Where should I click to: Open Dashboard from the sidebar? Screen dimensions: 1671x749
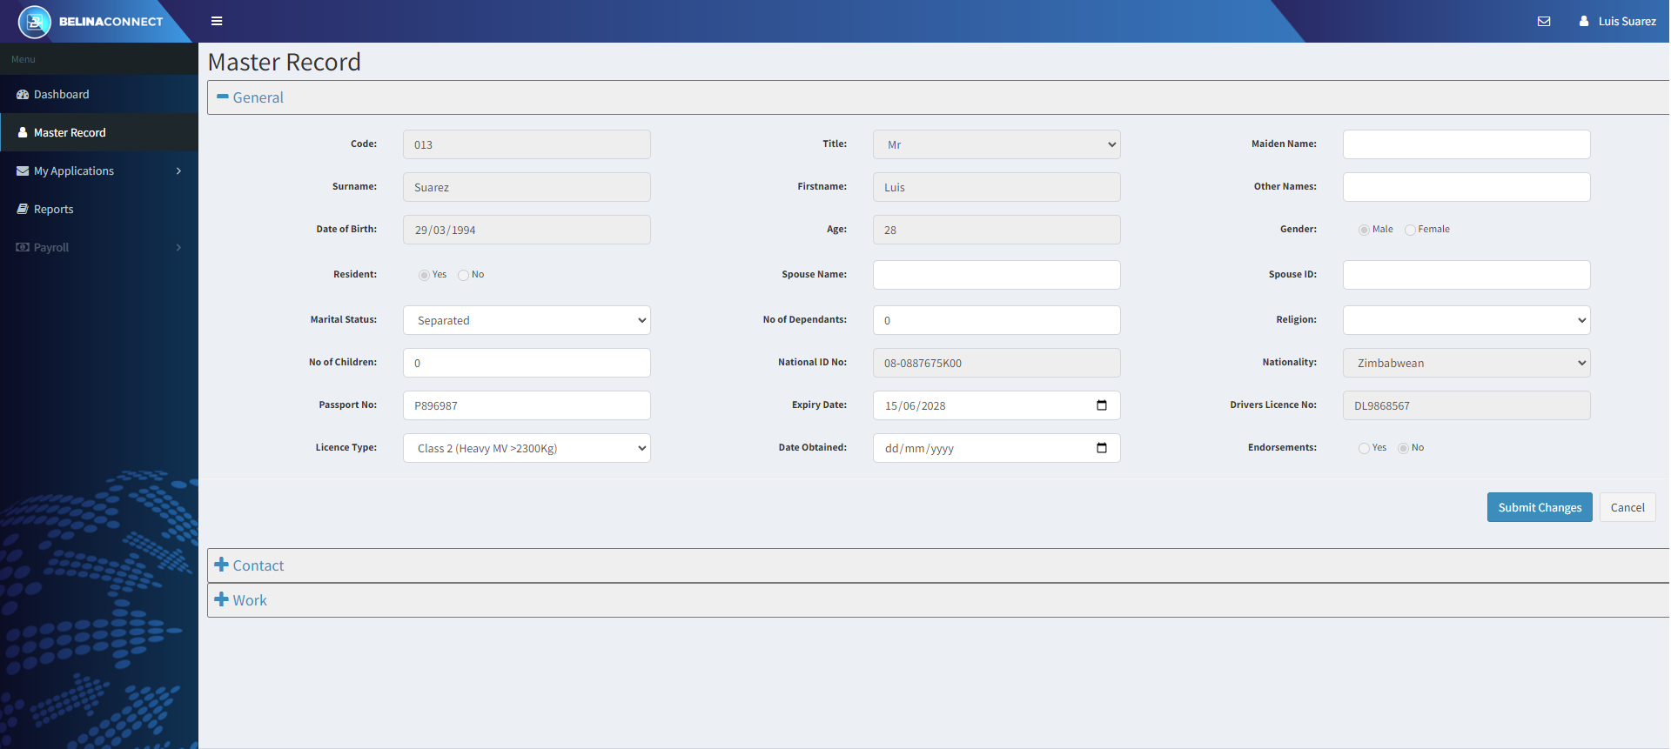pyautogui.click(x=99, y=94)
